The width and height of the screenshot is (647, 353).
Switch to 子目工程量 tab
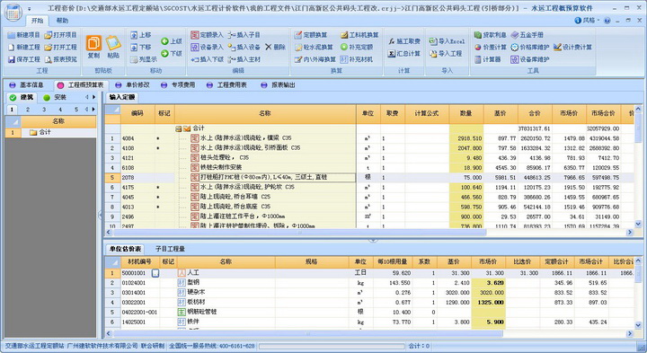pos(170,249)
